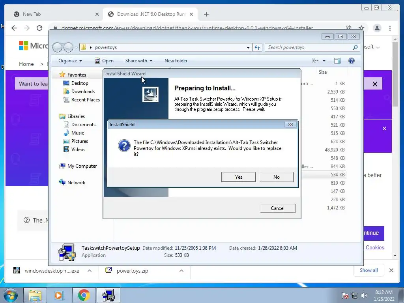Reload the Chrome page
This screenshot has height=303, width=404.
click(x=39, y=28)
